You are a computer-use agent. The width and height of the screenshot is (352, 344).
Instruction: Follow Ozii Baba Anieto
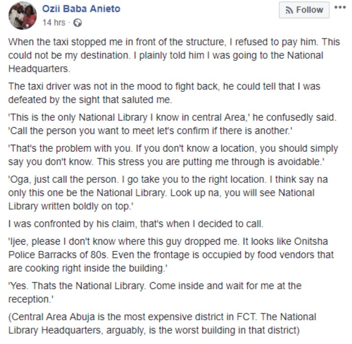tap(304, 10)
